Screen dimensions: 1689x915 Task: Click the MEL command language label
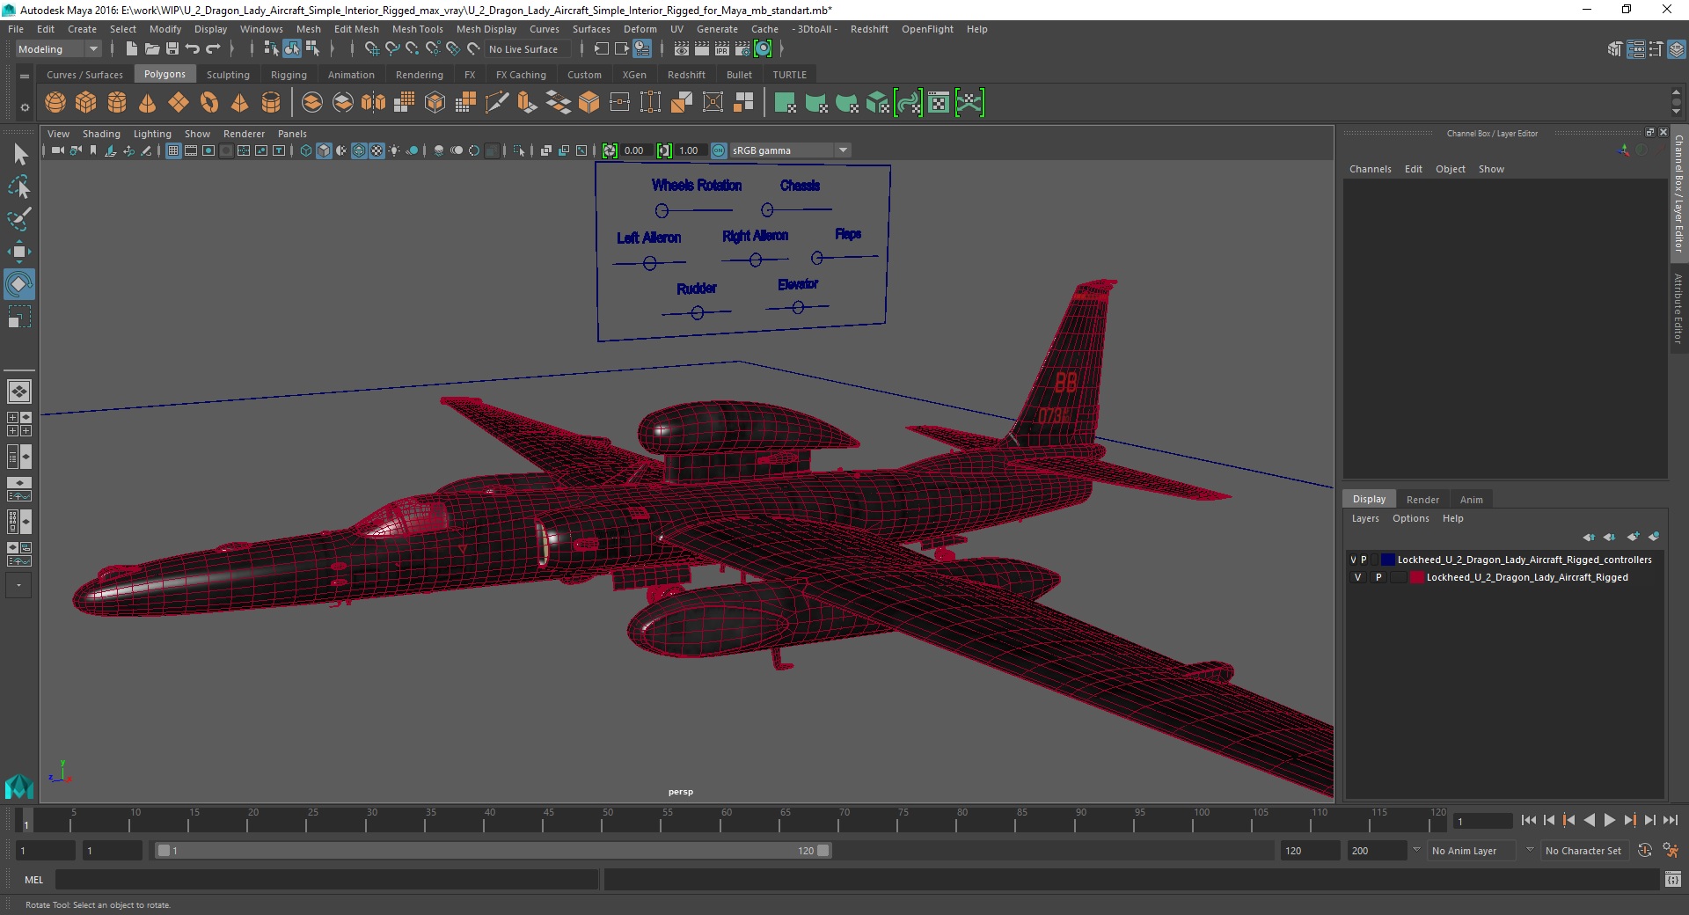click(33, 880)
